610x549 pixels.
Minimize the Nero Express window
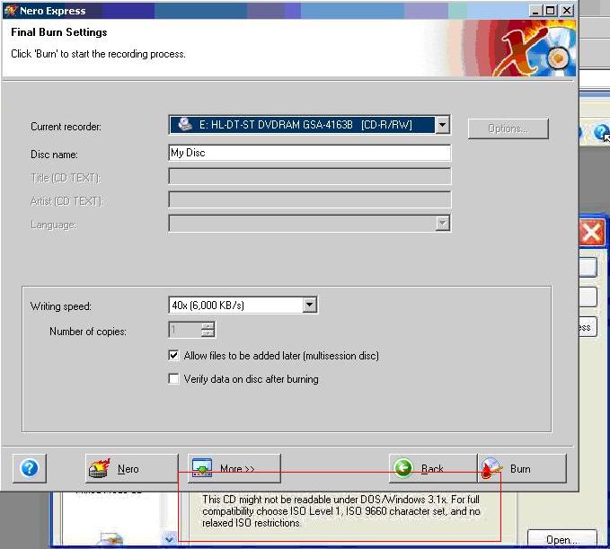(x=535, y=11)
